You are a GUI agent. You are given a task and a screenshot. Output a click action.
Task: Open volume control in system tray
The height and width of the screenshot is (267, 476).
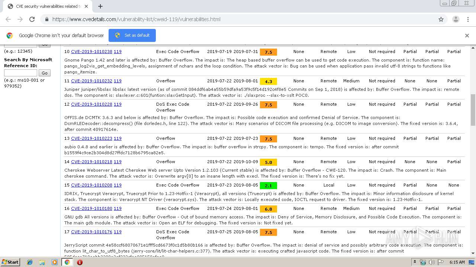(x=431, y=262)
